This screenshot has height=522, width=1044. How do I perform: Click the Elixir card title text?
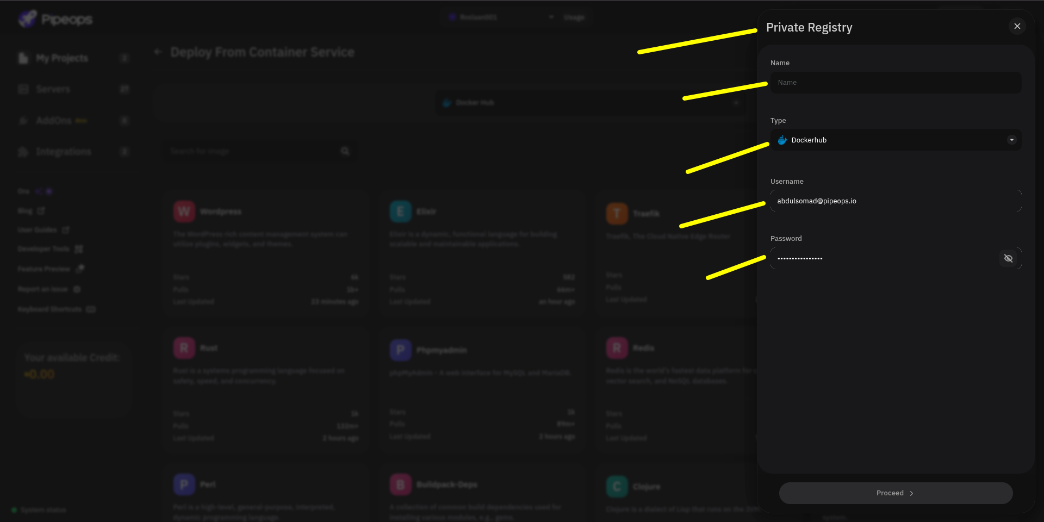(426, 212)
